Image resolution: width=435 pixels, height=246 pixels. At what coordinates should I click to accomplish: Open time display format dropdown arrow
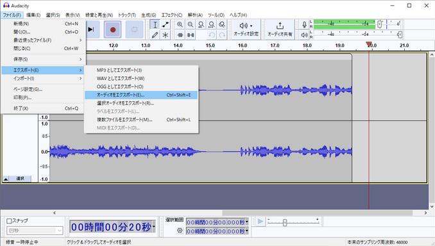coord(154,227)
